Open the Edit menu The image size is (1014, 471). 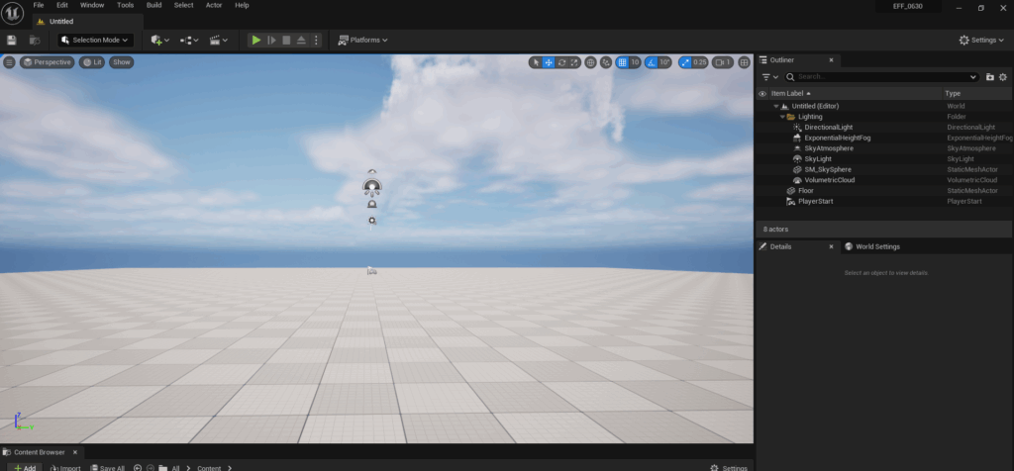62,5
